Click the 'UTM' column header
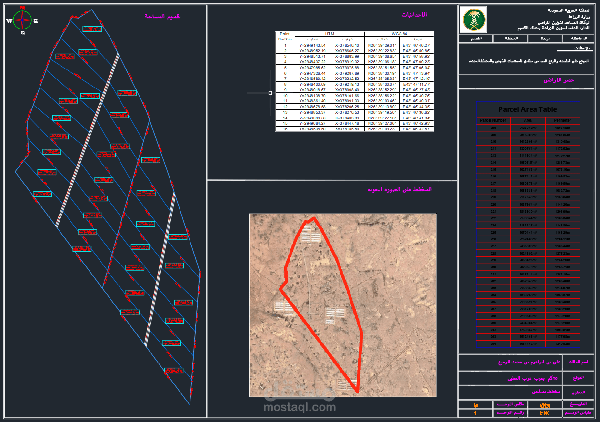This screenshot has width=600, height=422. tap(330, 34)
